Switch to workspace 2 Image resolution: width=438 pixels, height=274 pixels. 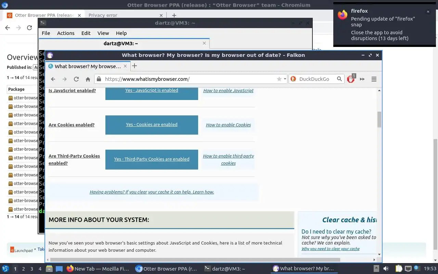(x=23, y=269)
